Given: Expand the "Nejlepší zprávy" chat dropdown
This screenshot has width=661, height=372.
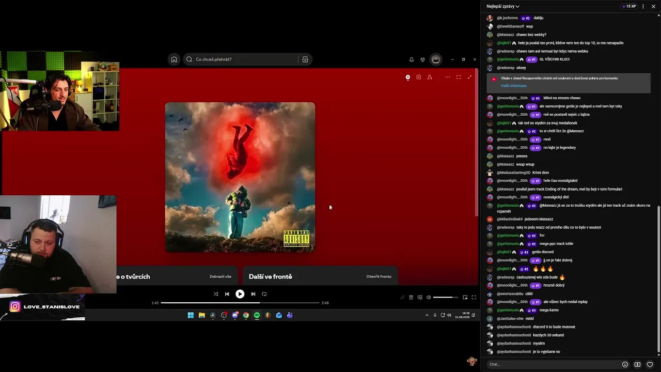Looking at the screenshot, I should tap(503, 6).
